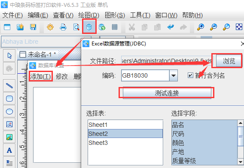Click the field list scrollbar down arrow

(241, 162)
